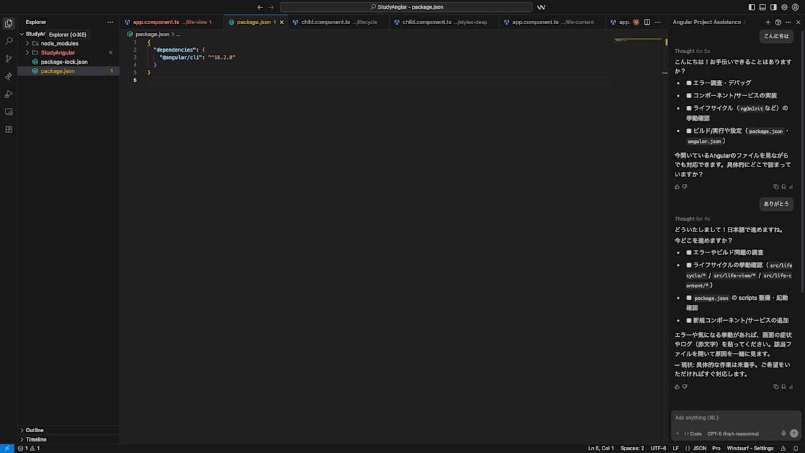Copy the second assistant reply

(x=776, y=387)
